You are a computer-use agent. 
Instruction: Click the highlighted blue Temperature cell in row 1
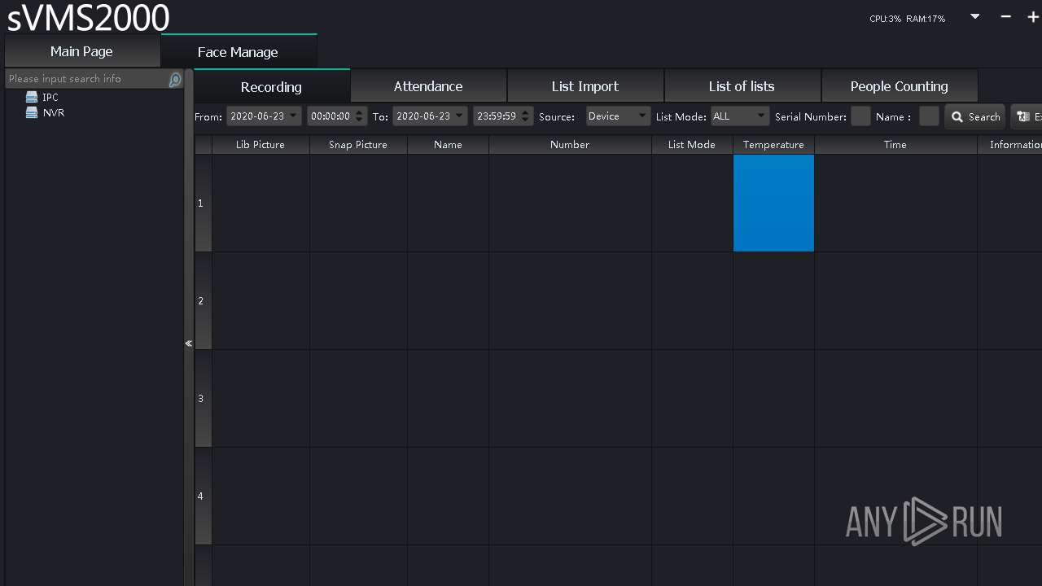pos(773,203)
